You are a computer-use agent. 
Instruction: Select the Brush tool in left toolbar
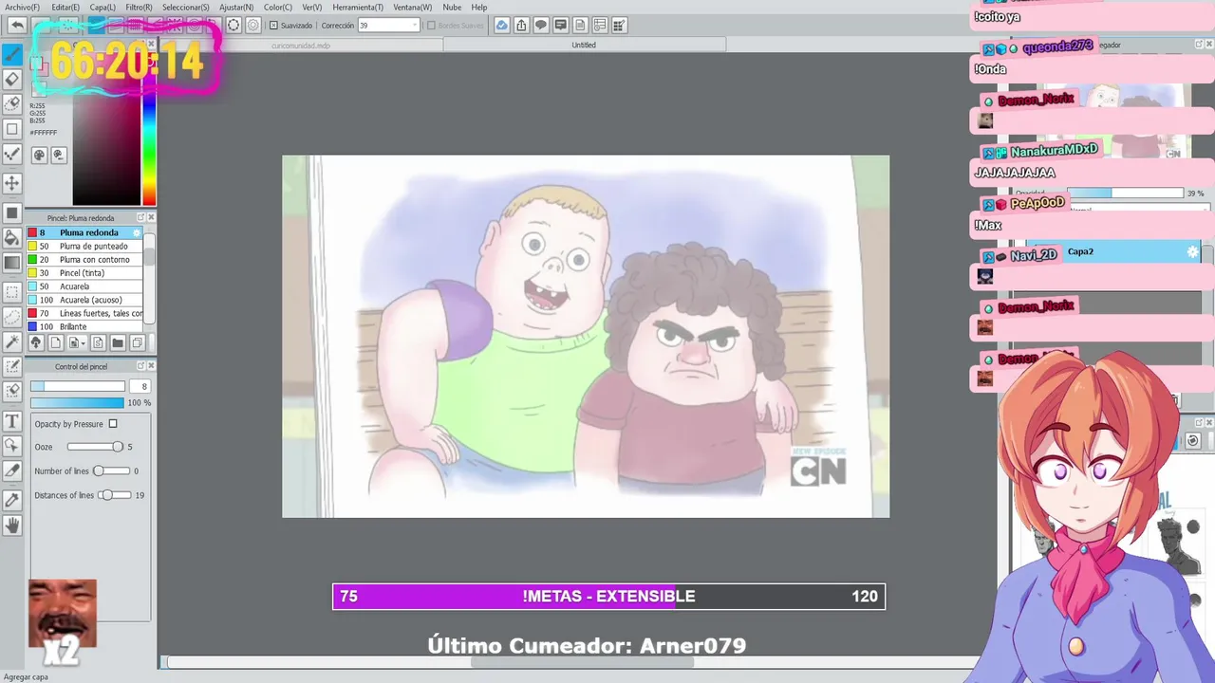(12, 55)
